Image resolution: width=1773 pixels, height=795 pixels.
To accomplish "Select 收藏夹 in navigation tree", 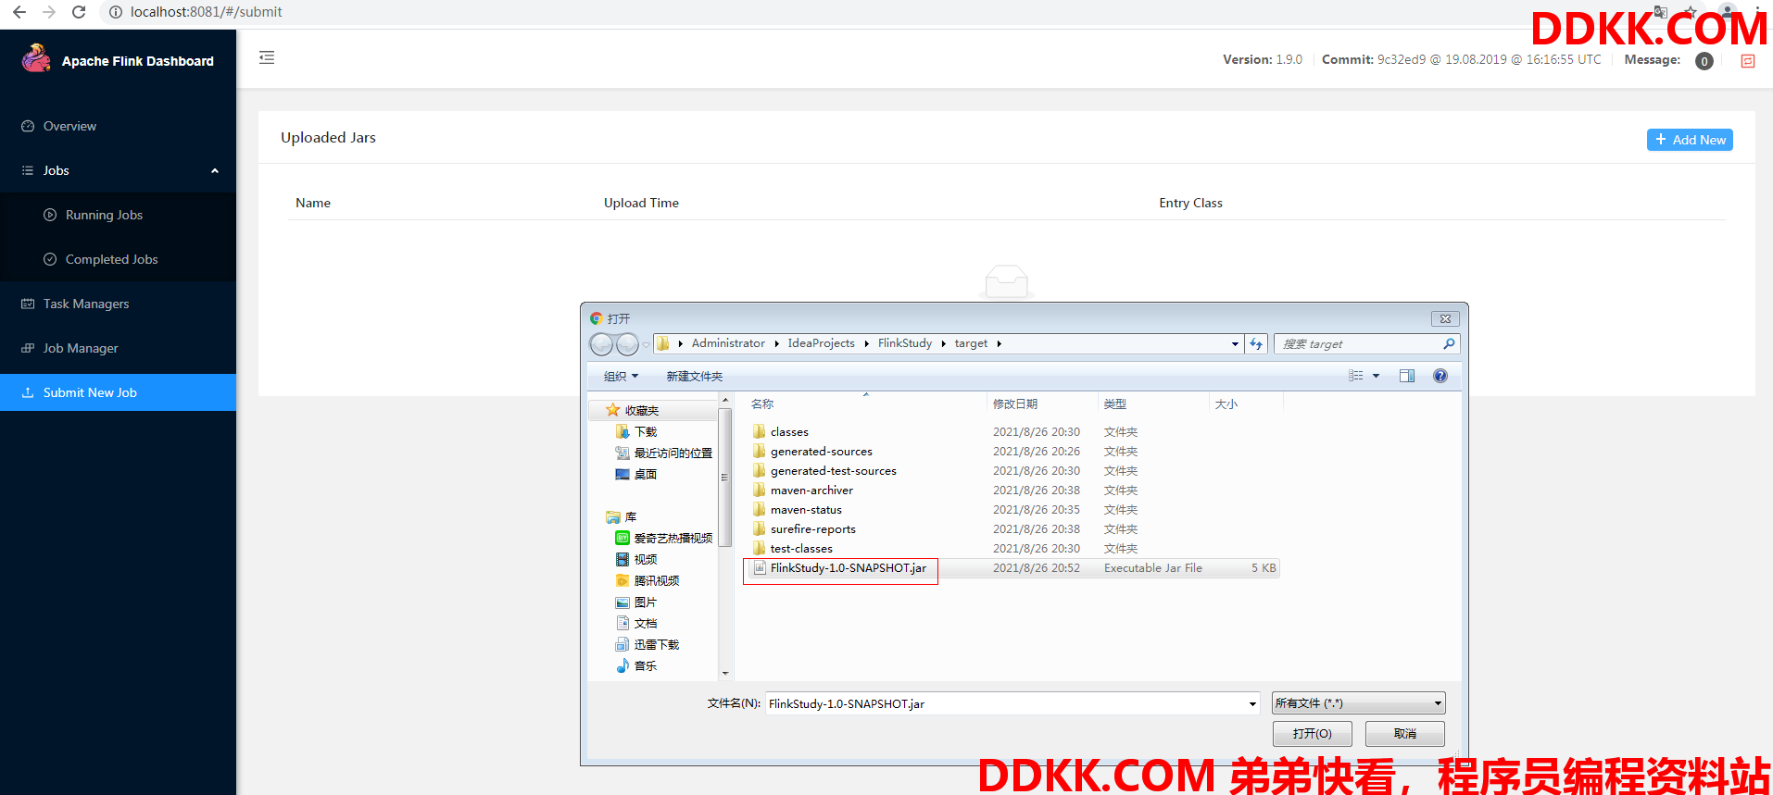I will coord(641,410).
